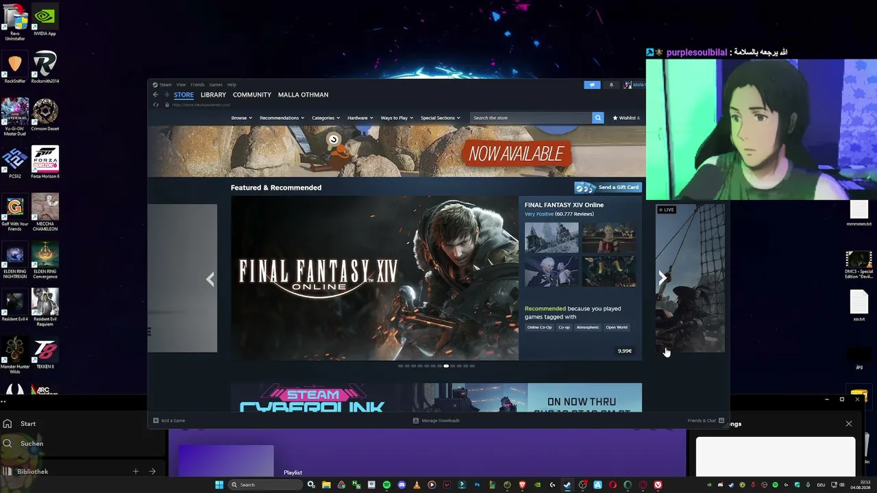Open Monster Hunter Wilds desktop icon
This screenshot has width=877, height=493.
[15, 356]
